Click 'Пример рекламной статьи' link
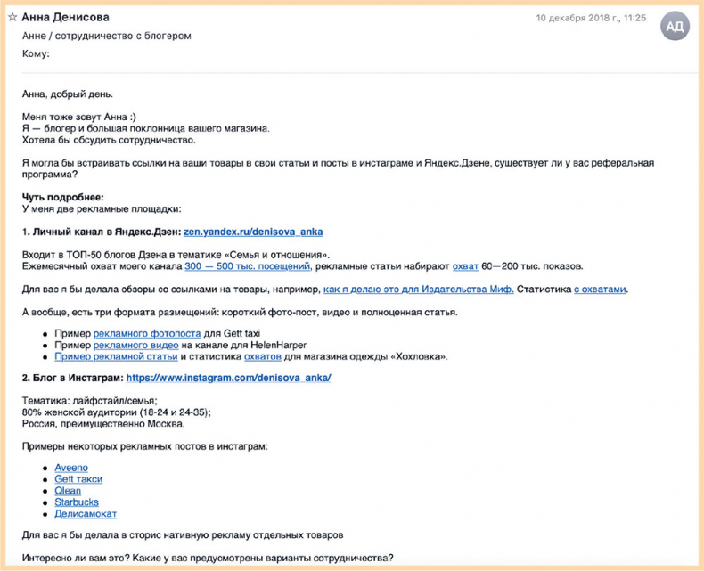This screenshot has height=571, width=704. click(116, 356)
